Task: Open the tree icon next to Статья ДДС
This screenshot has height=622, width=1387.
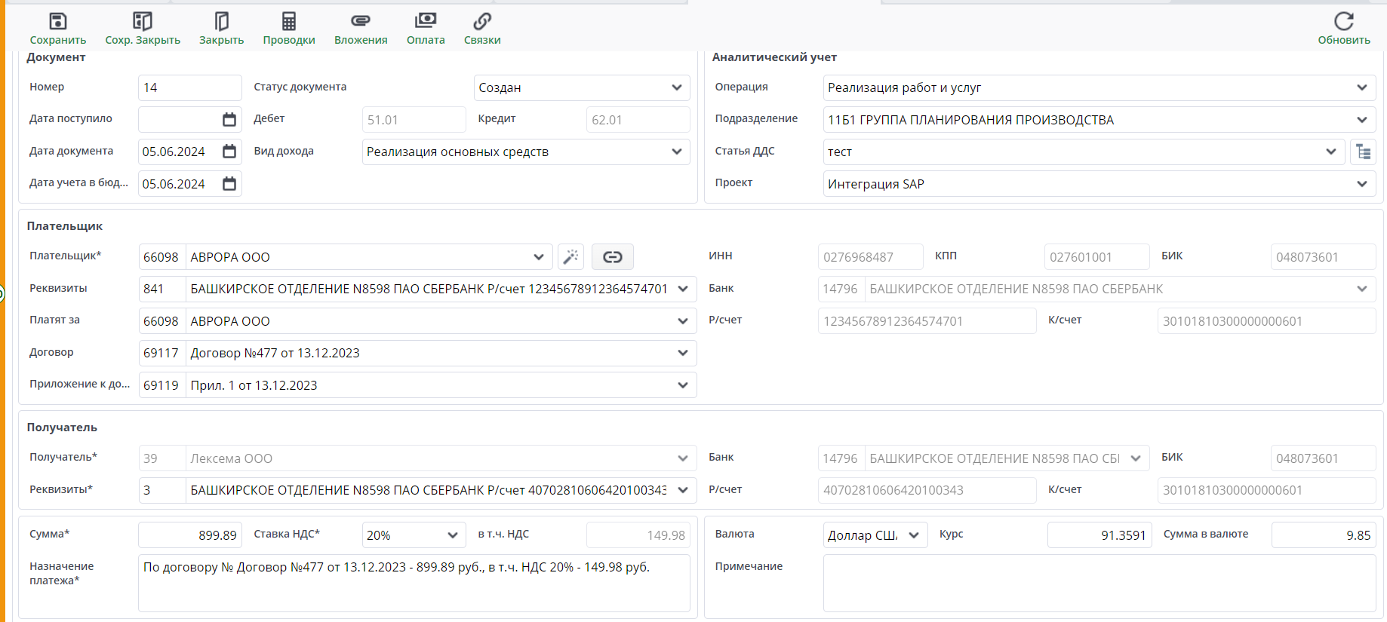Action: (1363, 152)
